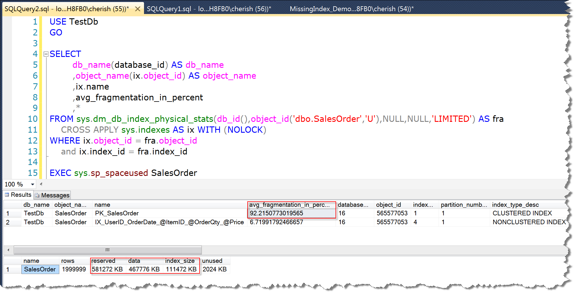Click the results grid horizontal scrollbar thumb
574x292 pixels.
[108, 250]
